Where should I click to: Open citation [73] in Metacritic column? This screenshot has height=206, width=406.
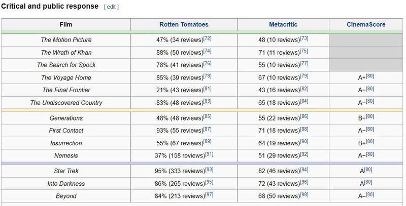coord(304,38)
